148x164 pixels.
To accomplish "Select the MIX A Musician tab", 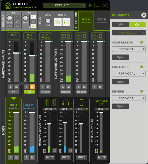I will click(x=86, y=21).
